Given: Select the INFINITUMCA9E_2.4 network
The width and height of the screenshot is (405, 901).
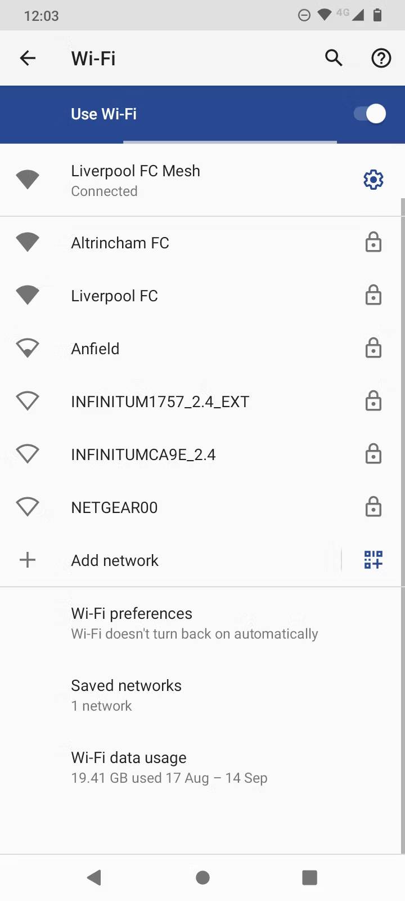Looking at the screenshot, I should click(202, 454).
